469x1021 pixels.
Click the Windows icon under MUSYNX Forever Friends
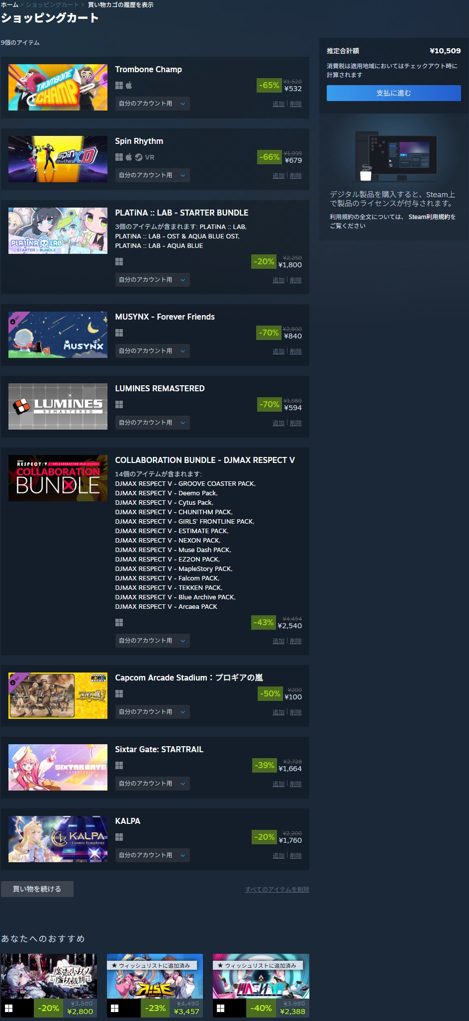[119, 333]
